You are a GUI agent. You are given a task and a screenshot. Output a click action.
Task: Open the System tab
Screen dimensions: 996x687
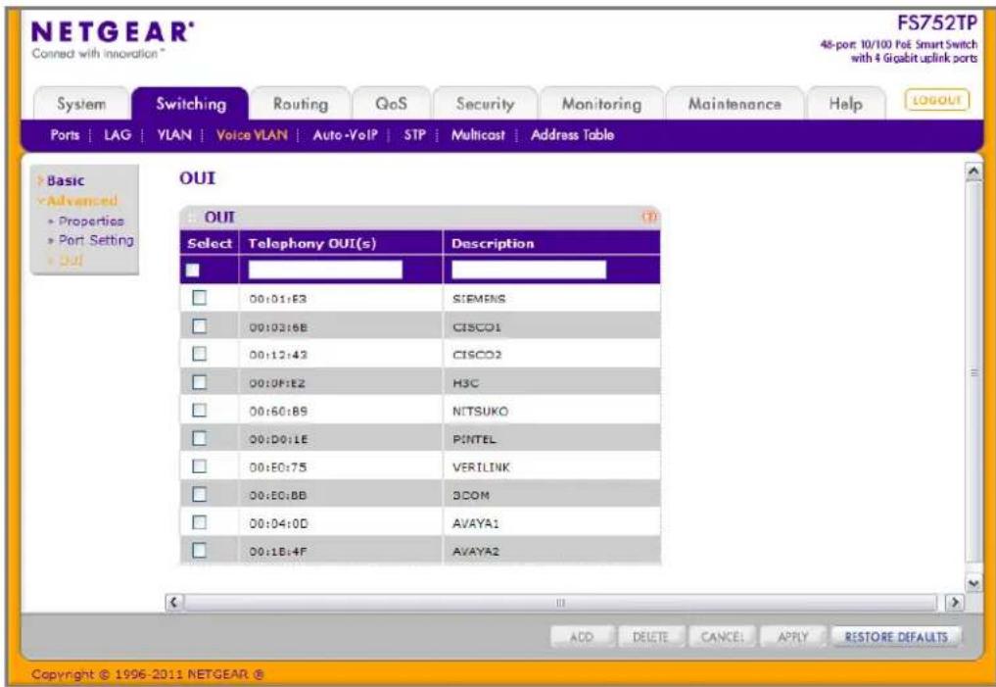point(81,104)
